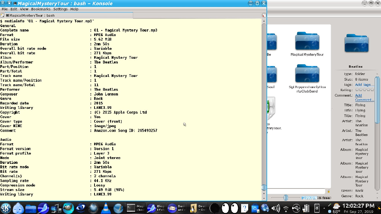Viewport: 381px width, 214px height.
Task: Open the Help menu in Konsole
Action: coord(74,9)
